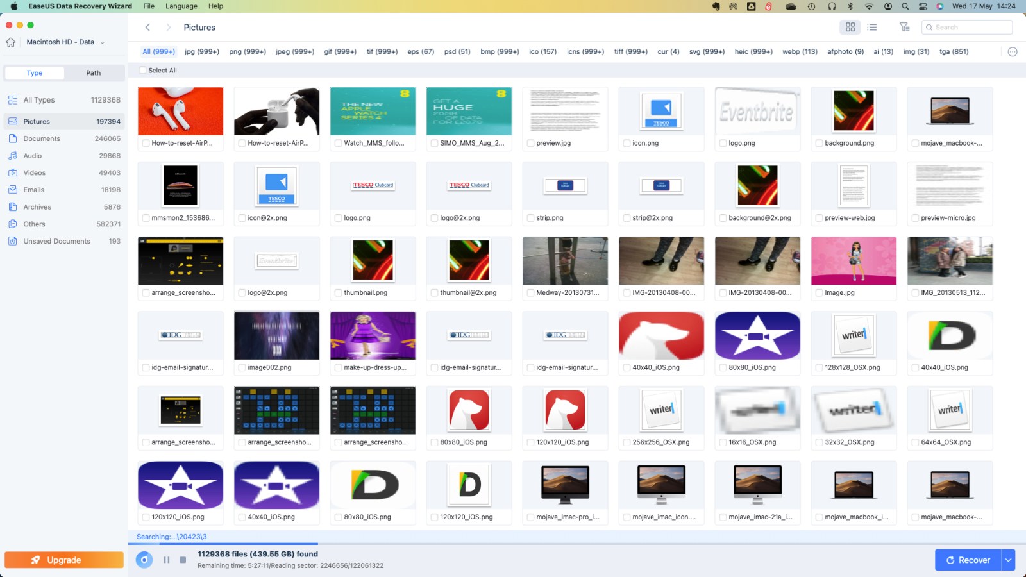Switch to list view icon
The image size is (1026, 577).
coord(872,27)
